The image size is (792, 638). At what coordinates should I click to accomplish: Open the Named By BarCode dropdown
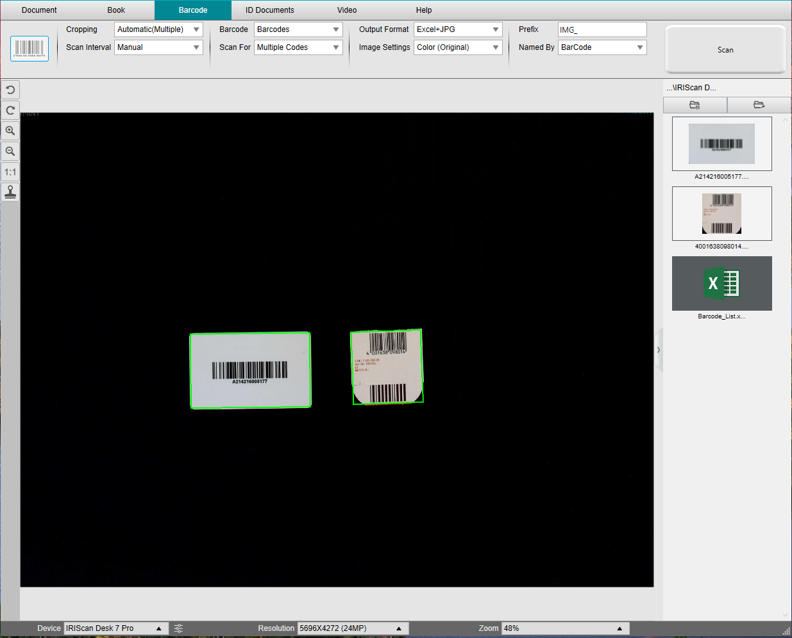coord(602,47)
